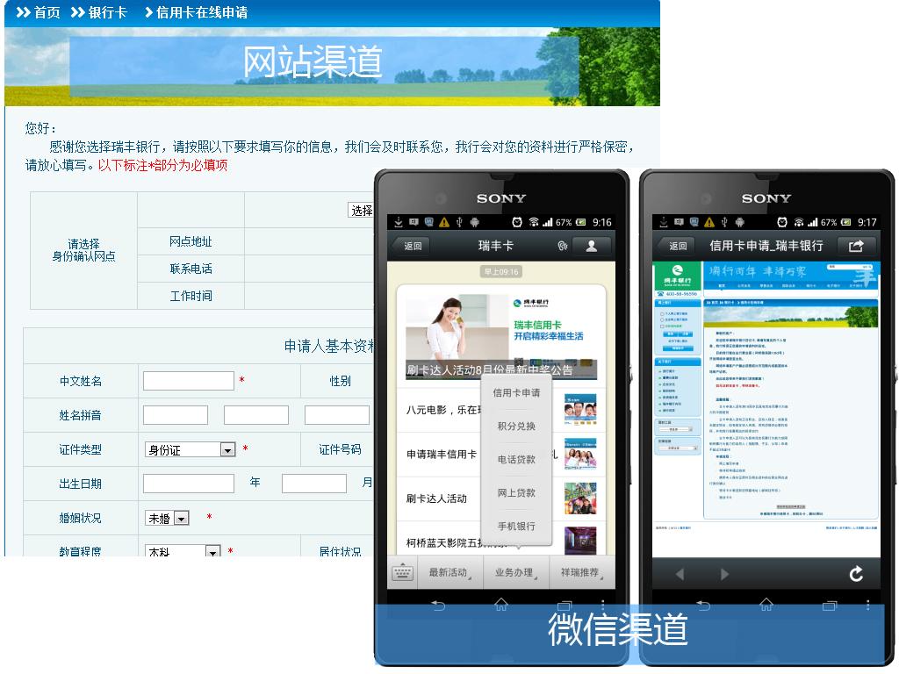This screenshot has height=674, width=899.
Task: Tap the 早上09:16 timestamp in the chat
Action: (501, 272)
